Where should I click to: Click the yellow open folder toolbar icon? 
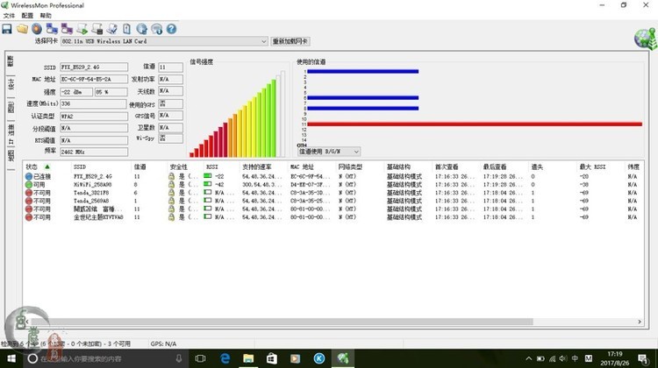tap(22, 29)
